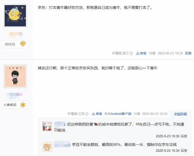The width and height of the screenshot is (194, 156).
Task: Open the chibi boy avatar of 11th floor poster
Action: [x=15, y=76]
